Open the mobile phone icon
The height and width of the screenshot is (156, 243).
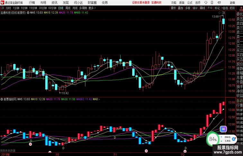[x=212, y=3]
